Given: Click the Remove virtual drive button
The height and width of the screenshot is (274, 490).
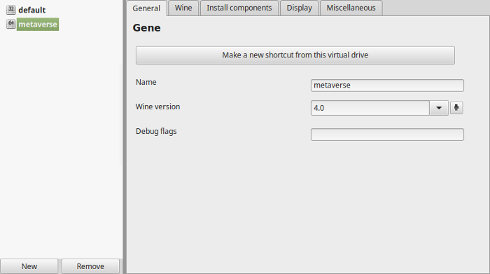Looking at the screenshot, I should tap(90, 266).
